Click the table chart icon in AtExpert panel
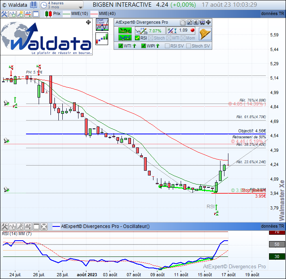The image size is (286, 279). (x=202, y=23)
